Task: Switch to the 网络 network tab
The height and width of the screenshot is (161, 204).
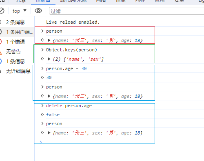Action: coord(101,1)
